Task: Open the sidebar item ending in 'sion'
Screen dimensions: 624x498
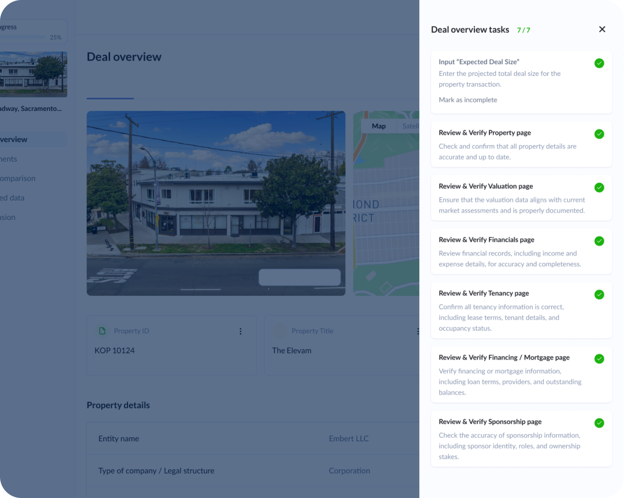Action: pyautogui.click(x=8, y=217)
